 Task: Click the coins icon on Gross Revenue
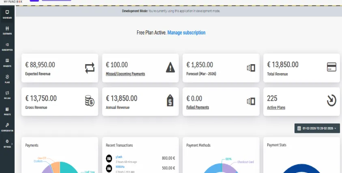(x=90, y=101)
